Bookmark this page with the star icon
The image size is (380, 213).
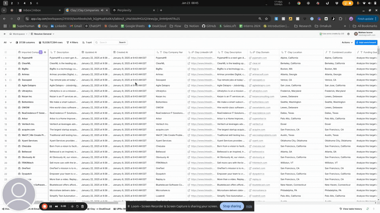coord(266,18)
